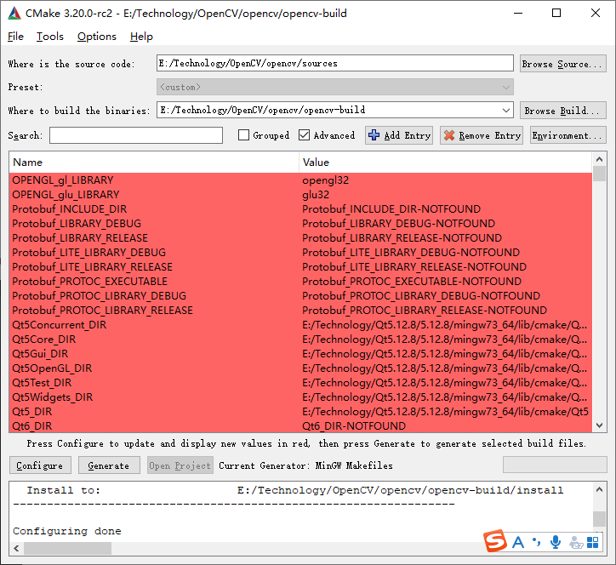
Task: Uncheck the Advanced checkbox
Action: click(304, 135)
